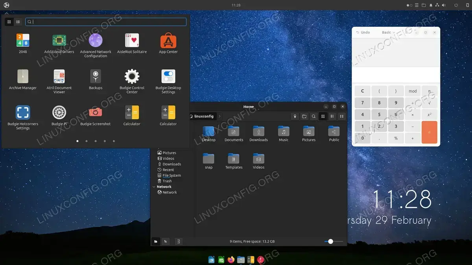
Task: Switch file manager to icon view
Action: tap(323, 116)
